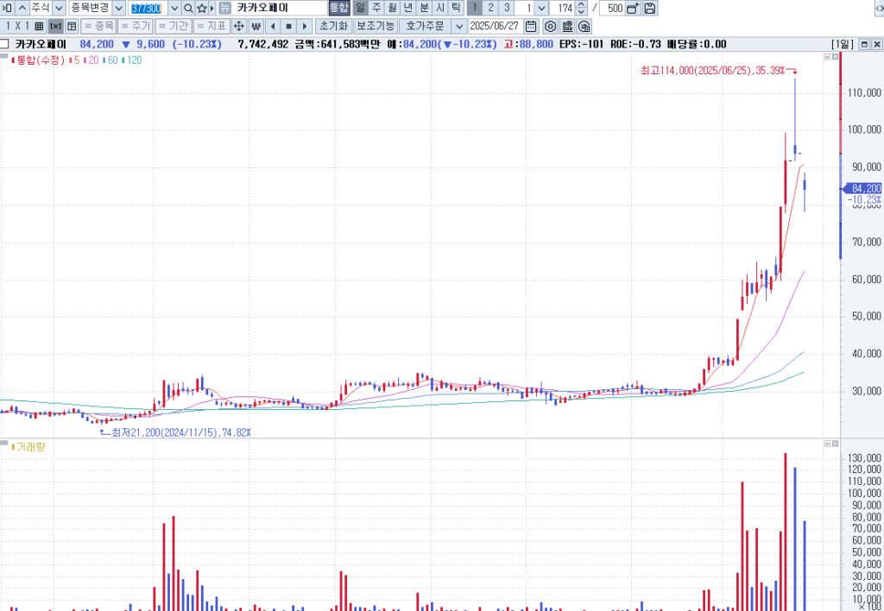
Task: Click the Won currency symbol icon
Action: 256,26
